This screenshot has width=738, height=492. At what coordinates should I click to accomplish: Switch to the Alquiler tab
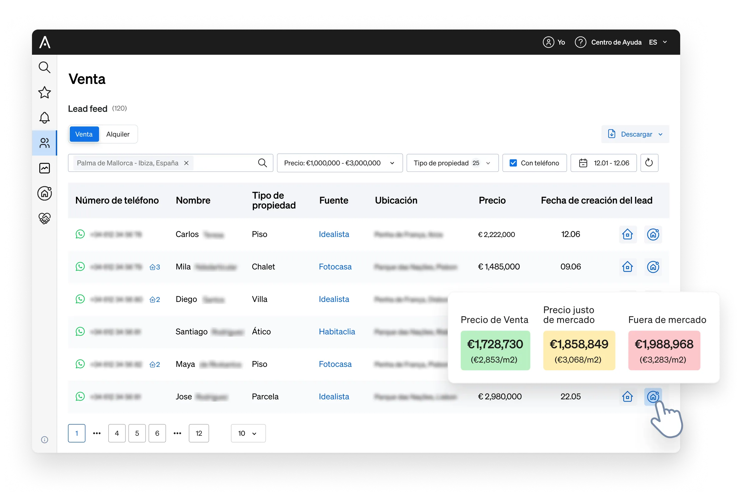coord(118,134)
